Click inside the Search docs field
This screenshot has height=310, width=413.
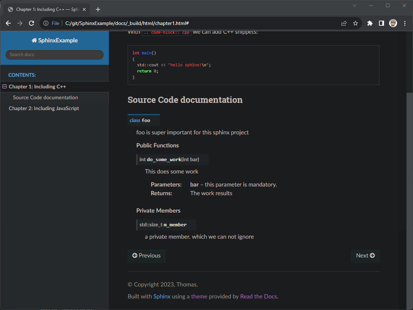point(54,55)
